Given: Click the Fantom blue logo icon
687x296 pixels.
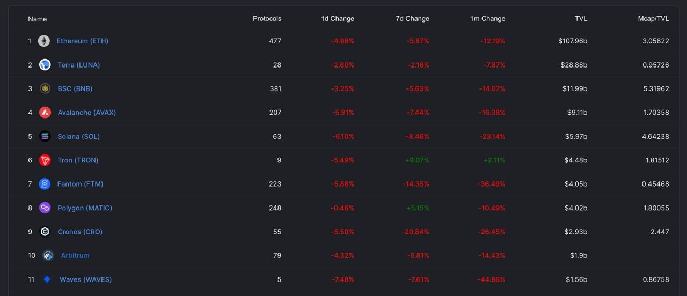Looking at the screenshot, I should 45,184.
